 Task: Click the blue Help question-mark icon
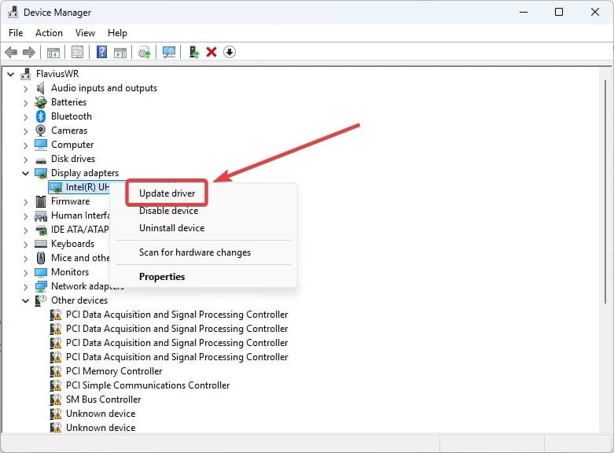coord(102,52)
